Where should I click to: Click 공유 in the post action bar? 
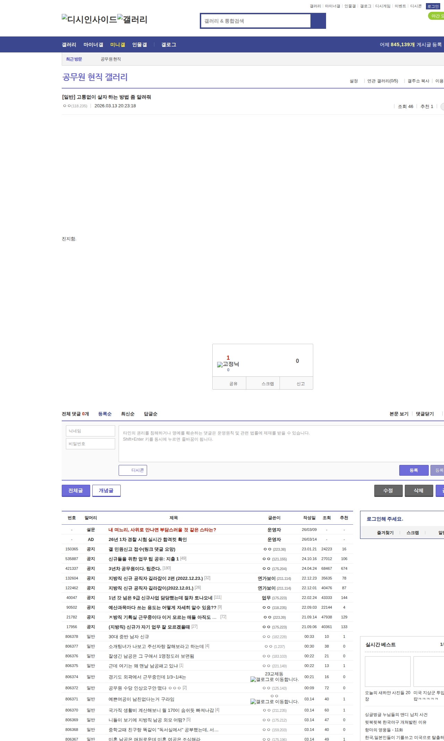[233, 384]
